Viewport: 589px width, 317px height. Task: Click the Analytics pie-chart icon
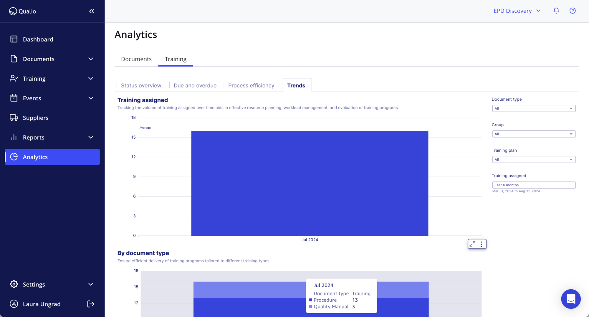pos(14,157)
